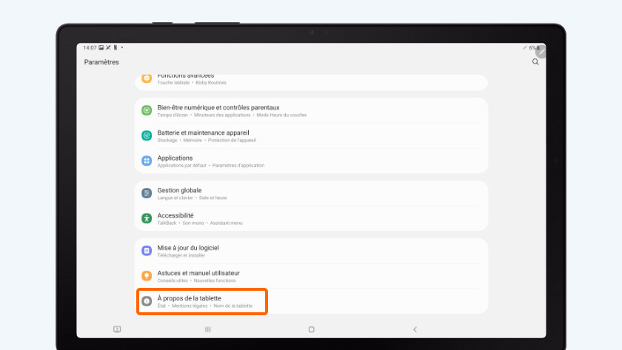This screenshot has height=350, width=622.
Task: Tap the keyboard toggle icon in navigation bar
Action: pos(117,329)
